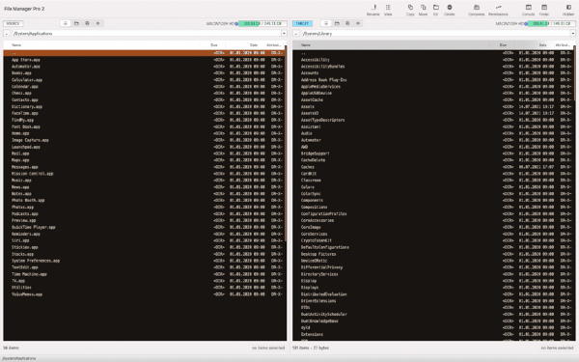
Task: Click the Rename toolbar icon
Action: click(372, 10)
